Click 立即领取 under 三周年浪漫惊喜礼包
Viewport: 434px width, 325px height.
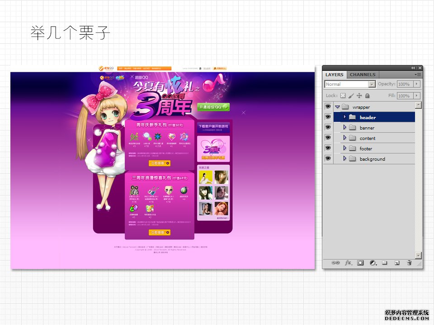[x=160, y=233]
